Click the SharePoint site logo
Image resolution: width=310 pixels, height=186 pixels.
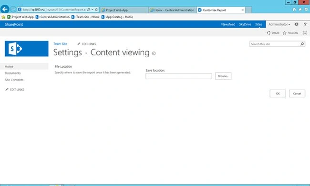point(27,49)
